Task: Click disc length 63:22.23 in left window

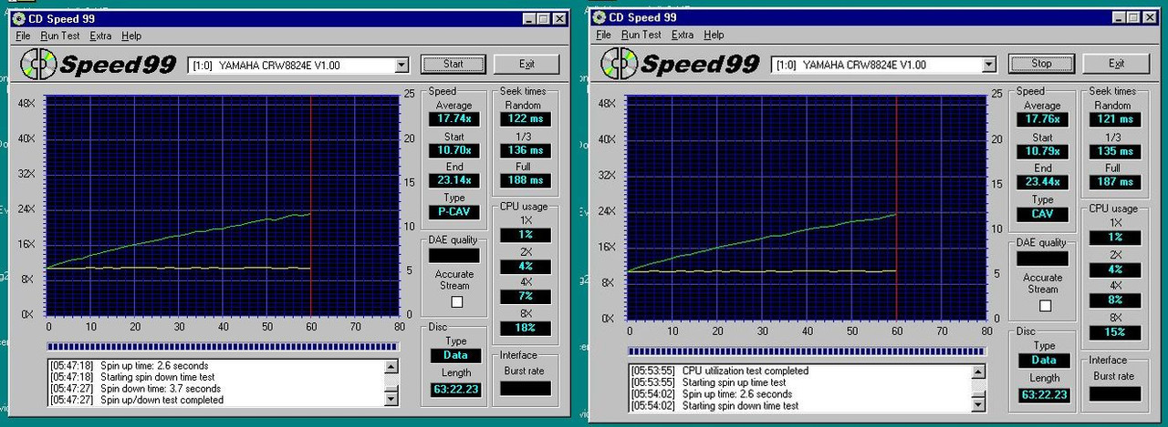Action: pos(455,390)
